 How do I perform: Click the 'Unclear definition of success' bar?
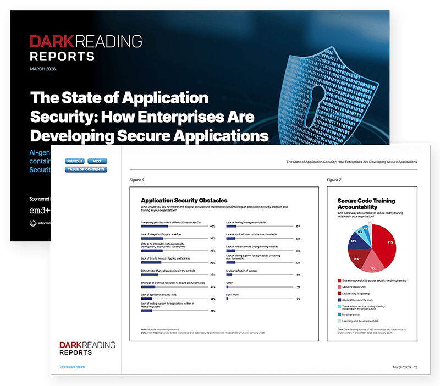point(229,274)
